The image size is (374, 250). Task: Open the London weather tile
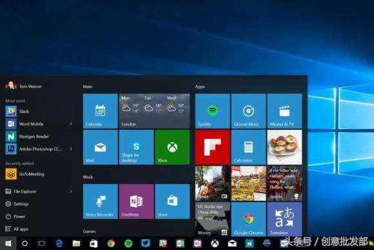155,111
